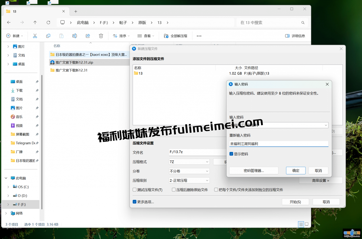Click 帖子 in the address breadcrumb

123,23
